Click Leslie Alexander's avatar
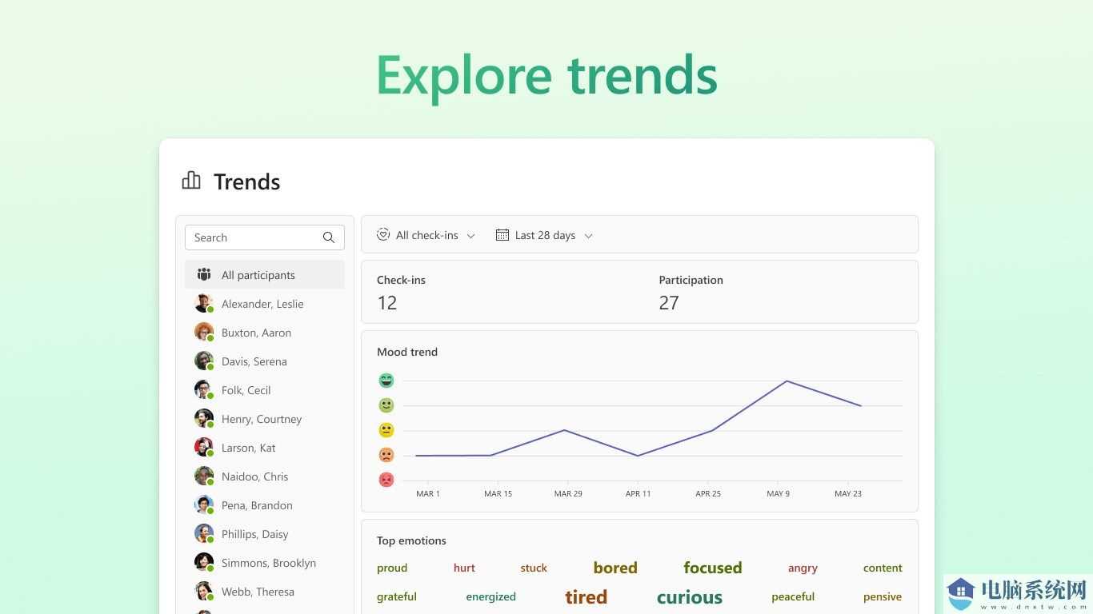 [x=204, y=304]
